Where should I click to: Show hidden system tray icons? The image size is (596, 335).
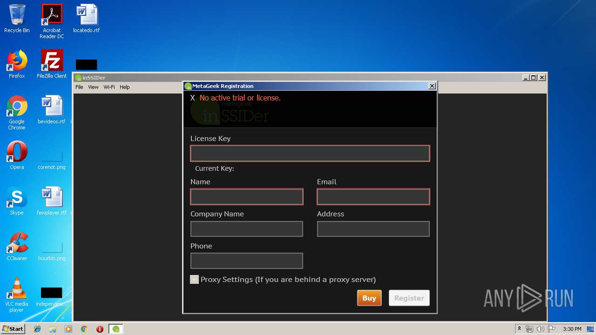[x=519, y=329]
